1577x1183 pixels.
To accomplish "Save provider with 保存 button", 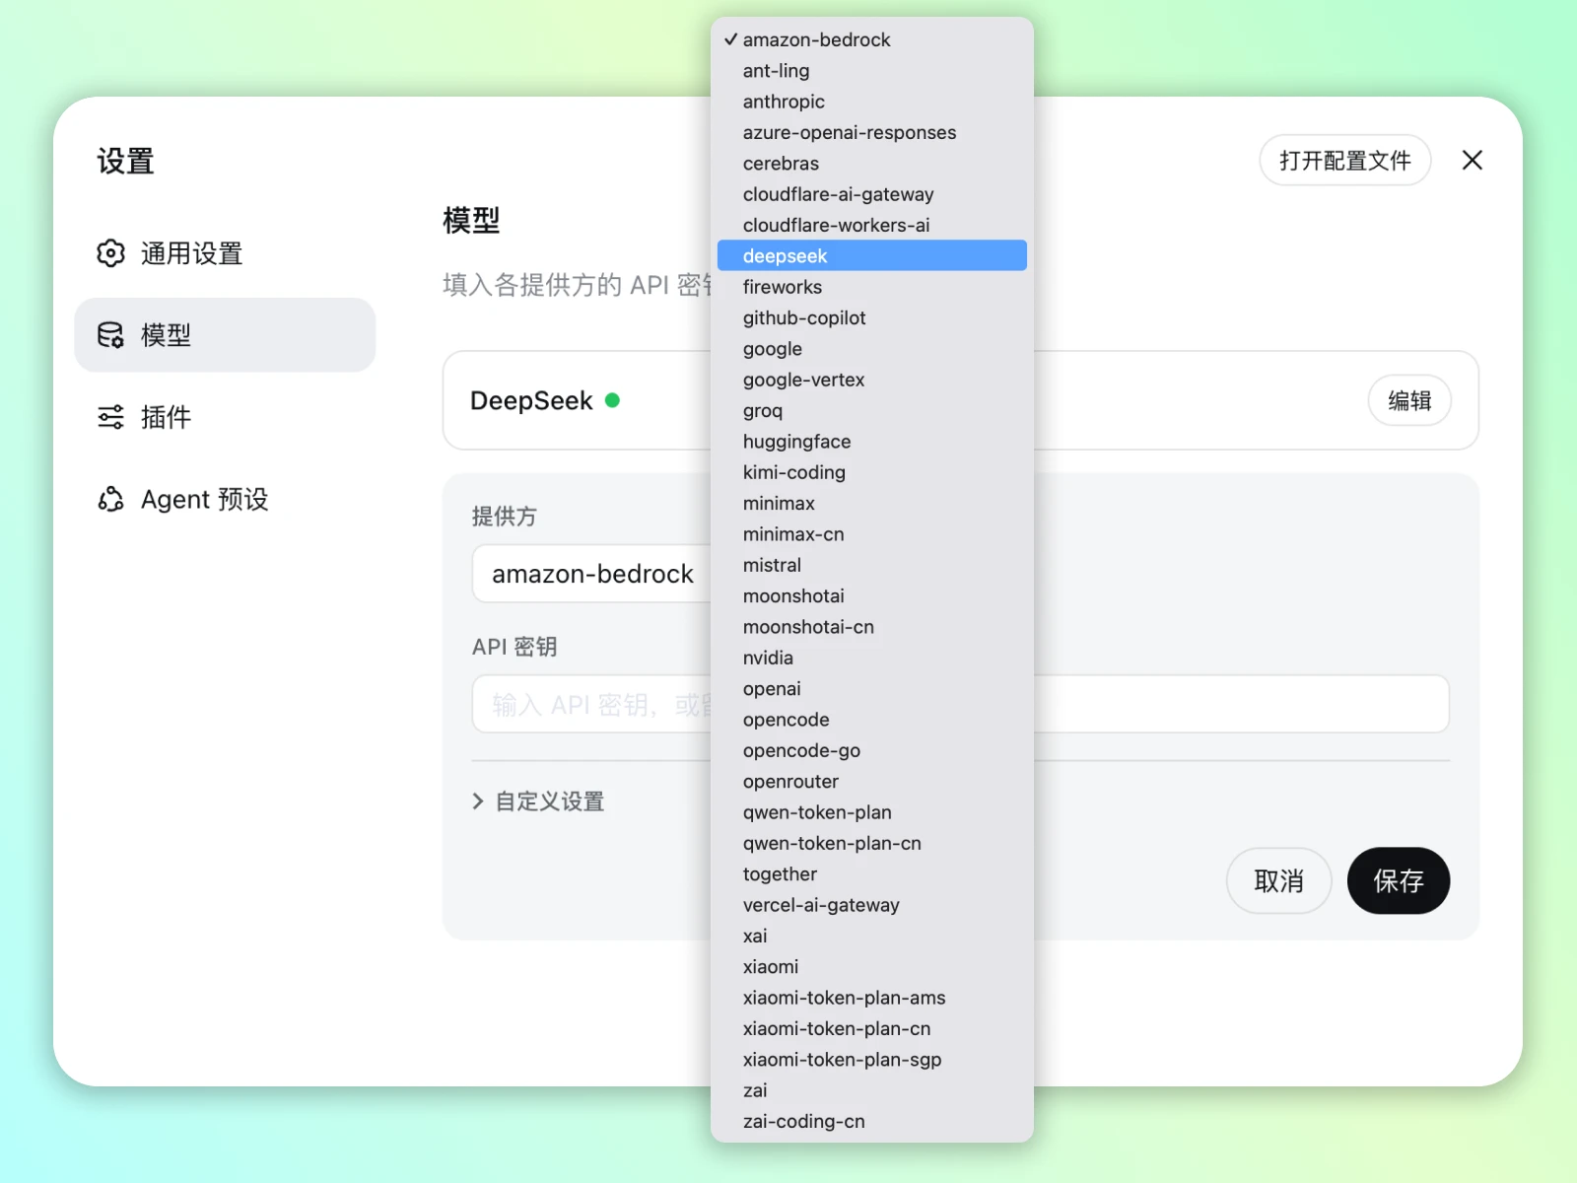I will pyautogui.click(x=1398, y=880).
